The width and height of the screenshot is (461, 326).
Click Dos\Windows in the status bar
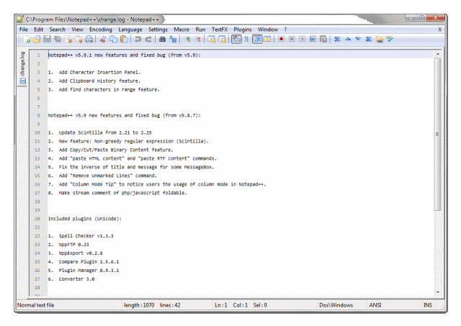click(x=336, y=305)
